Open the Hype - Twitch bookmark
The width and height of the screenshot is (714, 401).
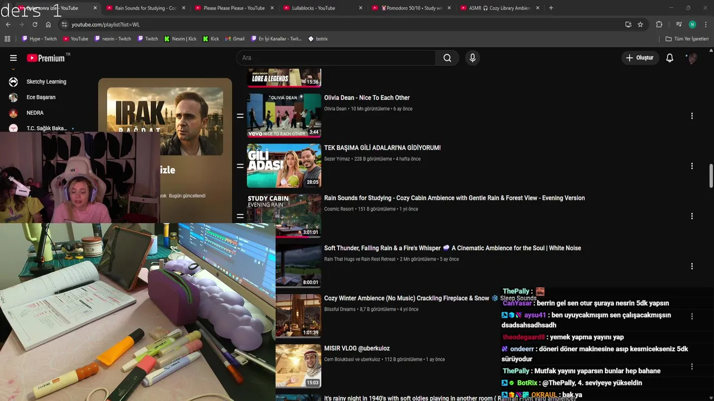pos(39,39)
